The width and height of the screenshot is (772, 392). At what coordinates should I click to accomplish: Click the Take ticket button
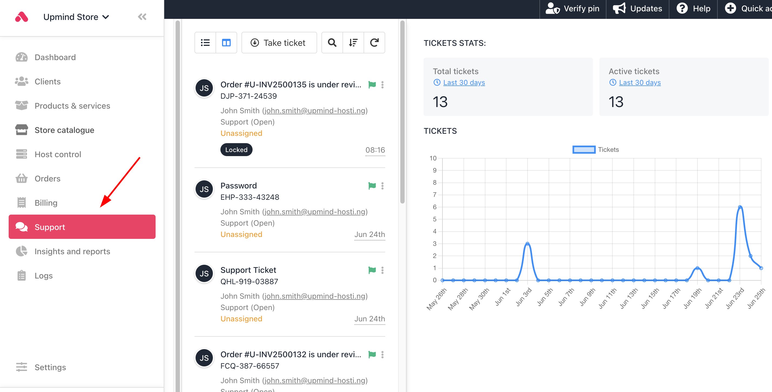click(279, 43)
